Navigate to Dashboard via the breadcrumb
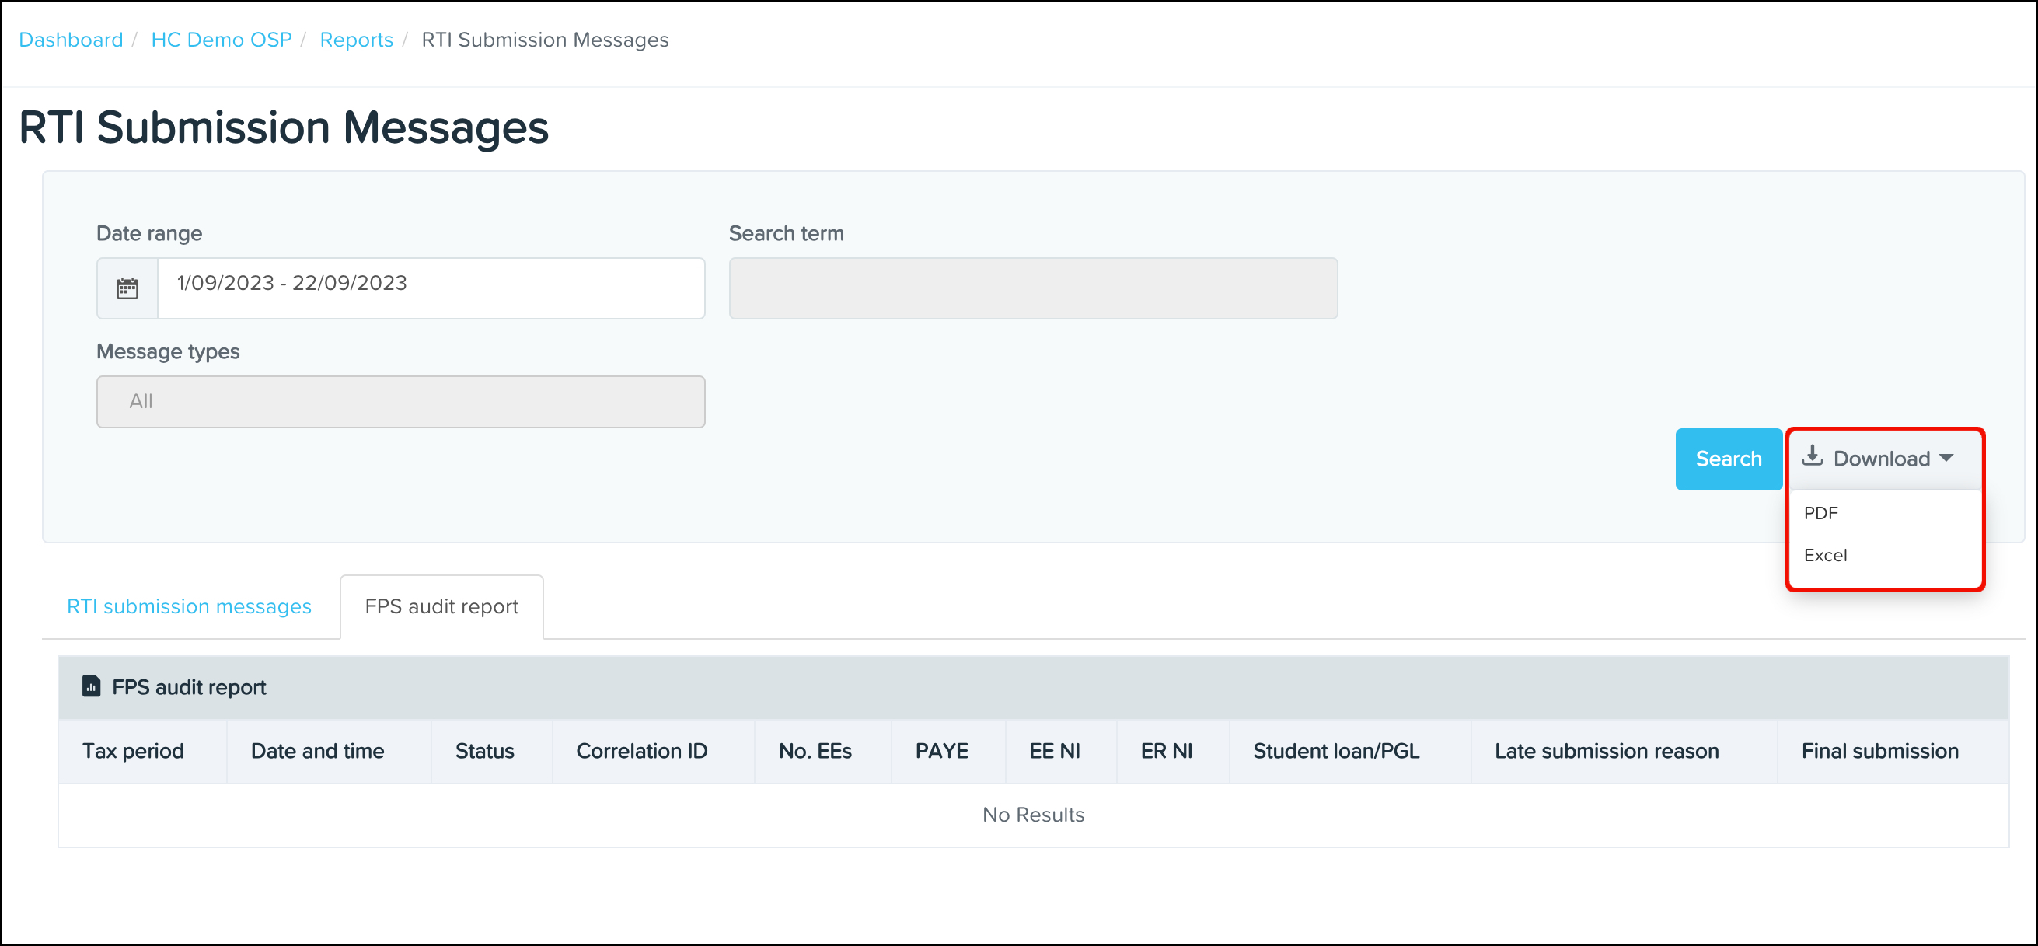The image size is (2038, 946). click(x=71, y=40)
